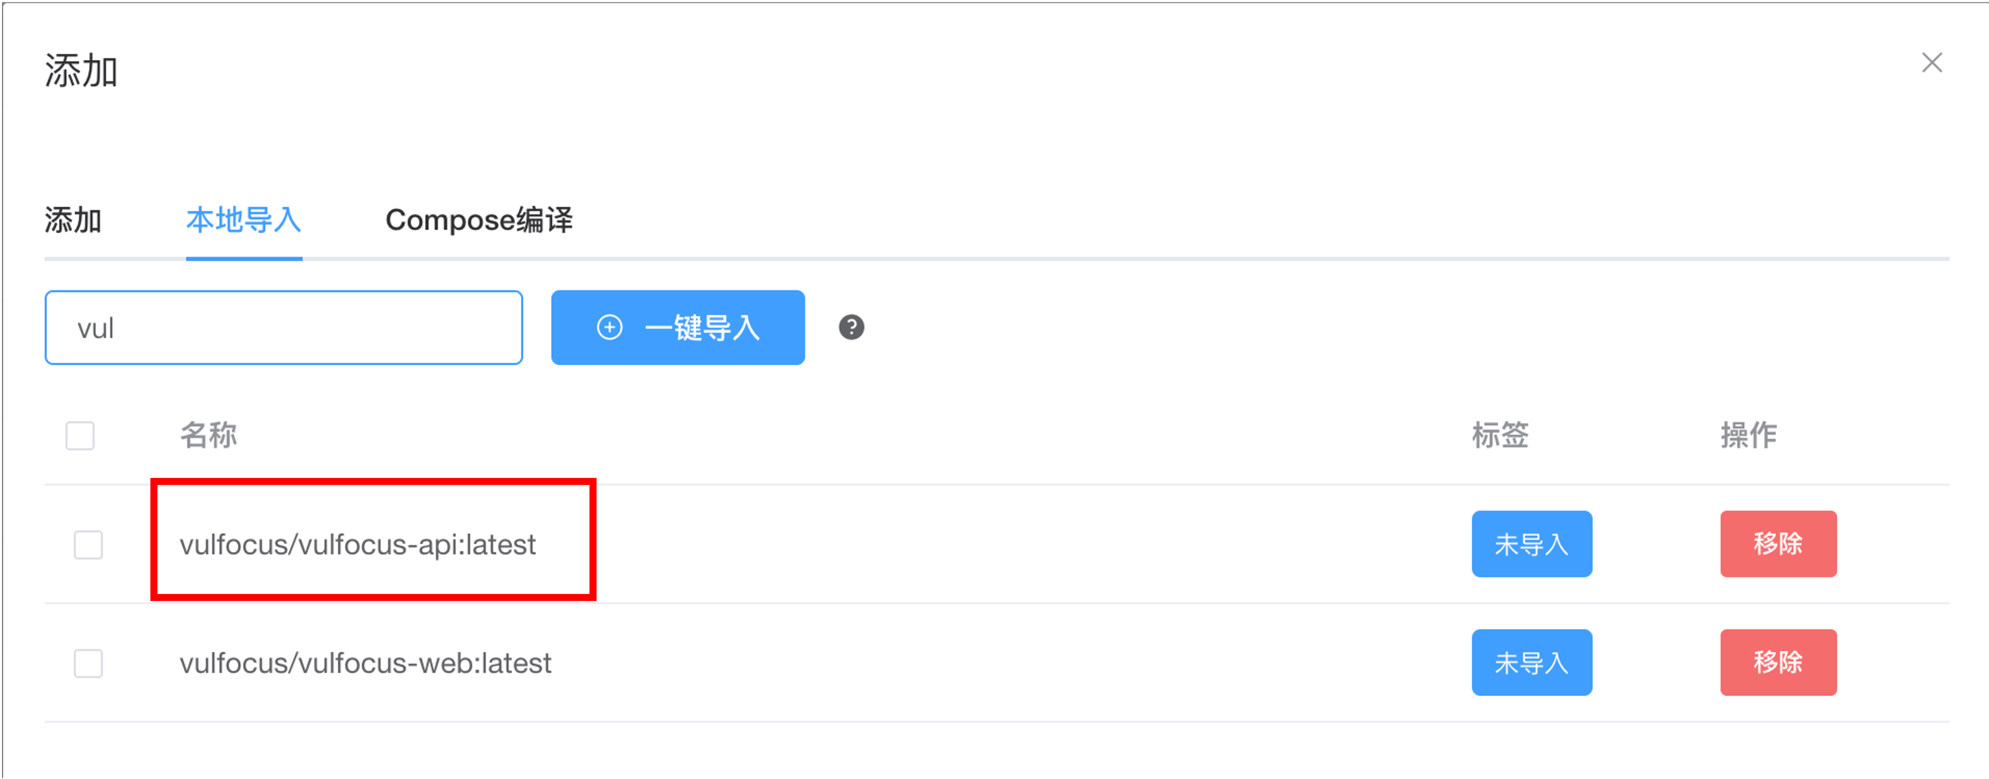Click the 名称 column header
Viewport: 1989px width, 779px height.
208,435
